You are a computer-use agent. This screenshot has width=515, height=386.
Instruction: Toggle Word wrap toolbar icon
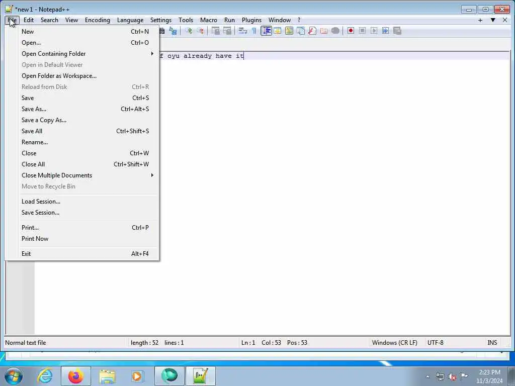[x=242, y=31]
